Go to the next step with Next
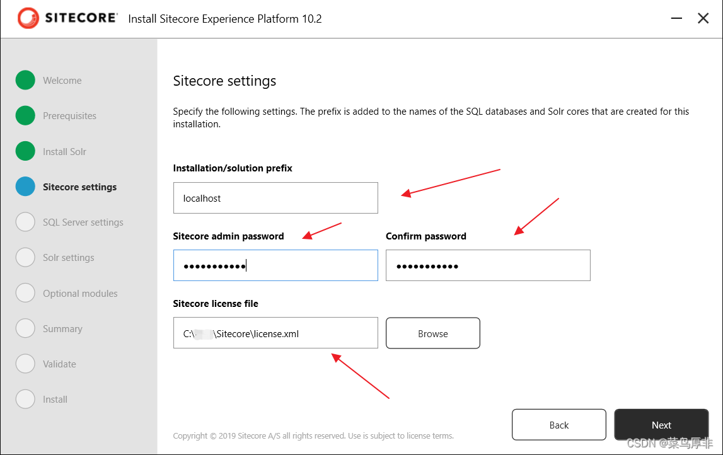This screenshot has width=723, height=455. coord(661,425)
